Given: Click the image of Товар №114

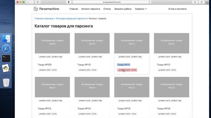Looking at the screenshot, I should click(x=92, y=87).
